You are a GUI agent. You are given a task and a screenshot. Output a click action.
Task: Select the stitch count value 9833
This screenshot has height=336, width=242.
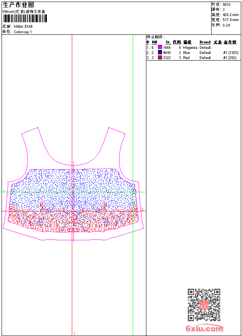[226, 5]
